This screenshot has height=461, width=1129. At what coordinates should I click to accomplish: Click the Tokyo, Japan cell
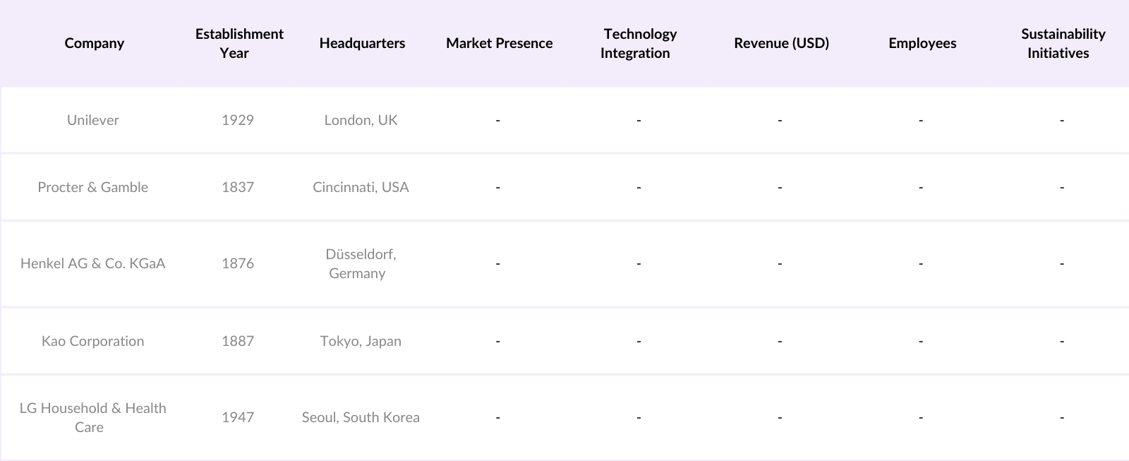point(361,341)
